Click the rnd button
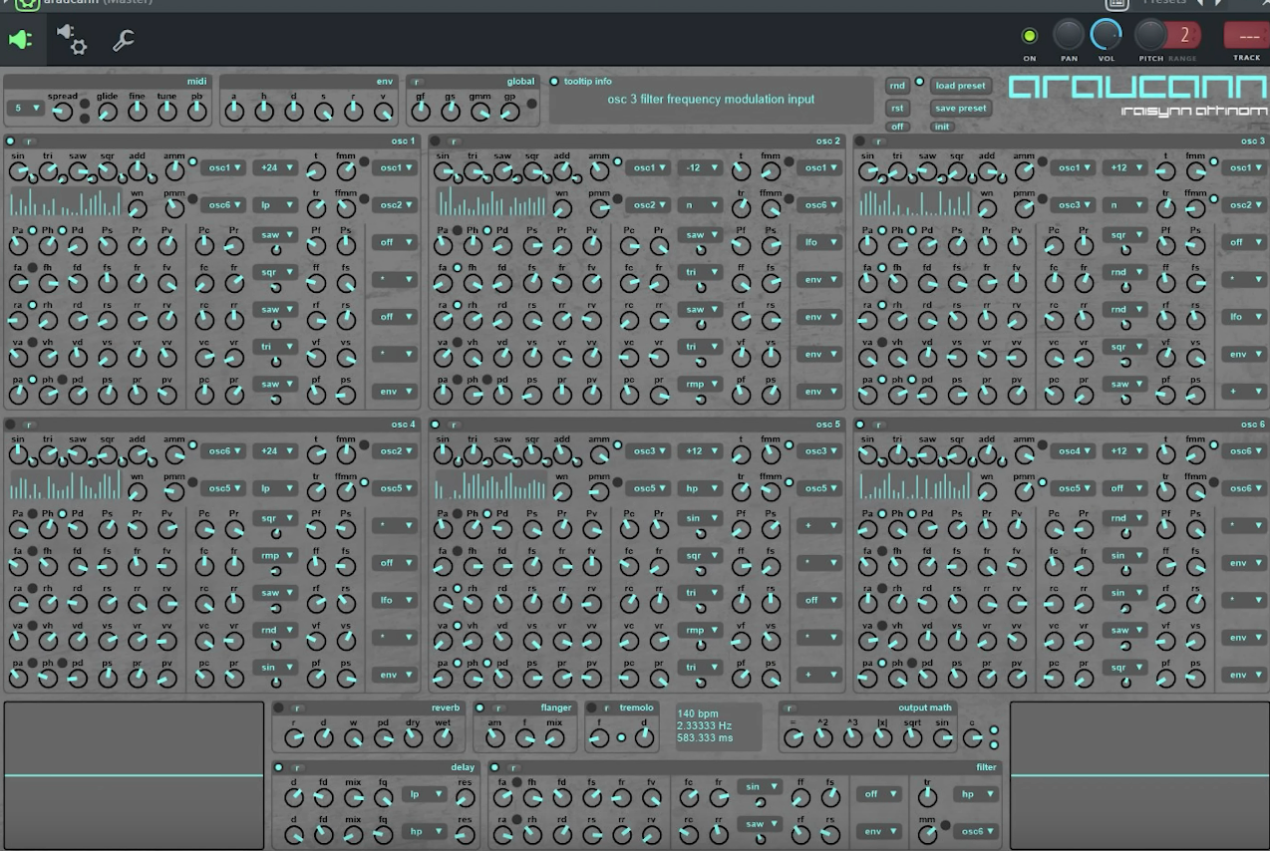The width and height of the screenshot is (1270, 851). pos(898,86)
